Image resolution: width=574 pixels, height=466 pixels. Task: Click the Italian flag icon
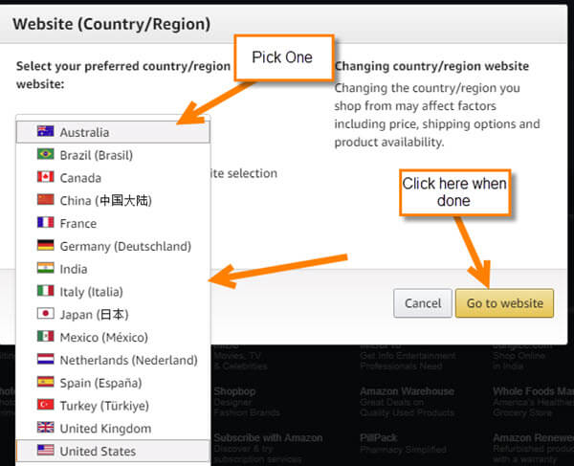coord(45,290)
